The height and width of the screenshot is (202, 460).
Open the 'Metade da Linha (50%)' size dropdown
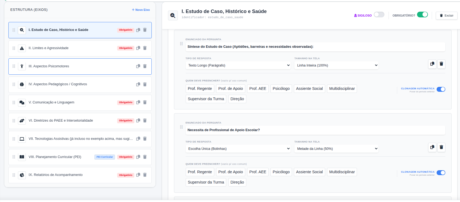point(336,149)
